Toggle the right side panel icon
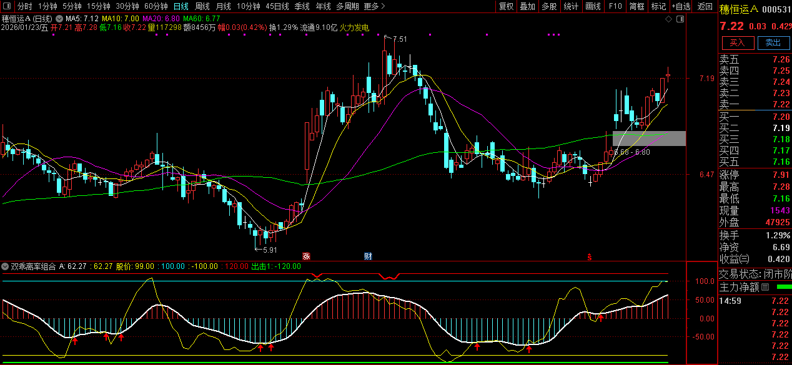This screenshot has width=792, height=365. point(680,19)
